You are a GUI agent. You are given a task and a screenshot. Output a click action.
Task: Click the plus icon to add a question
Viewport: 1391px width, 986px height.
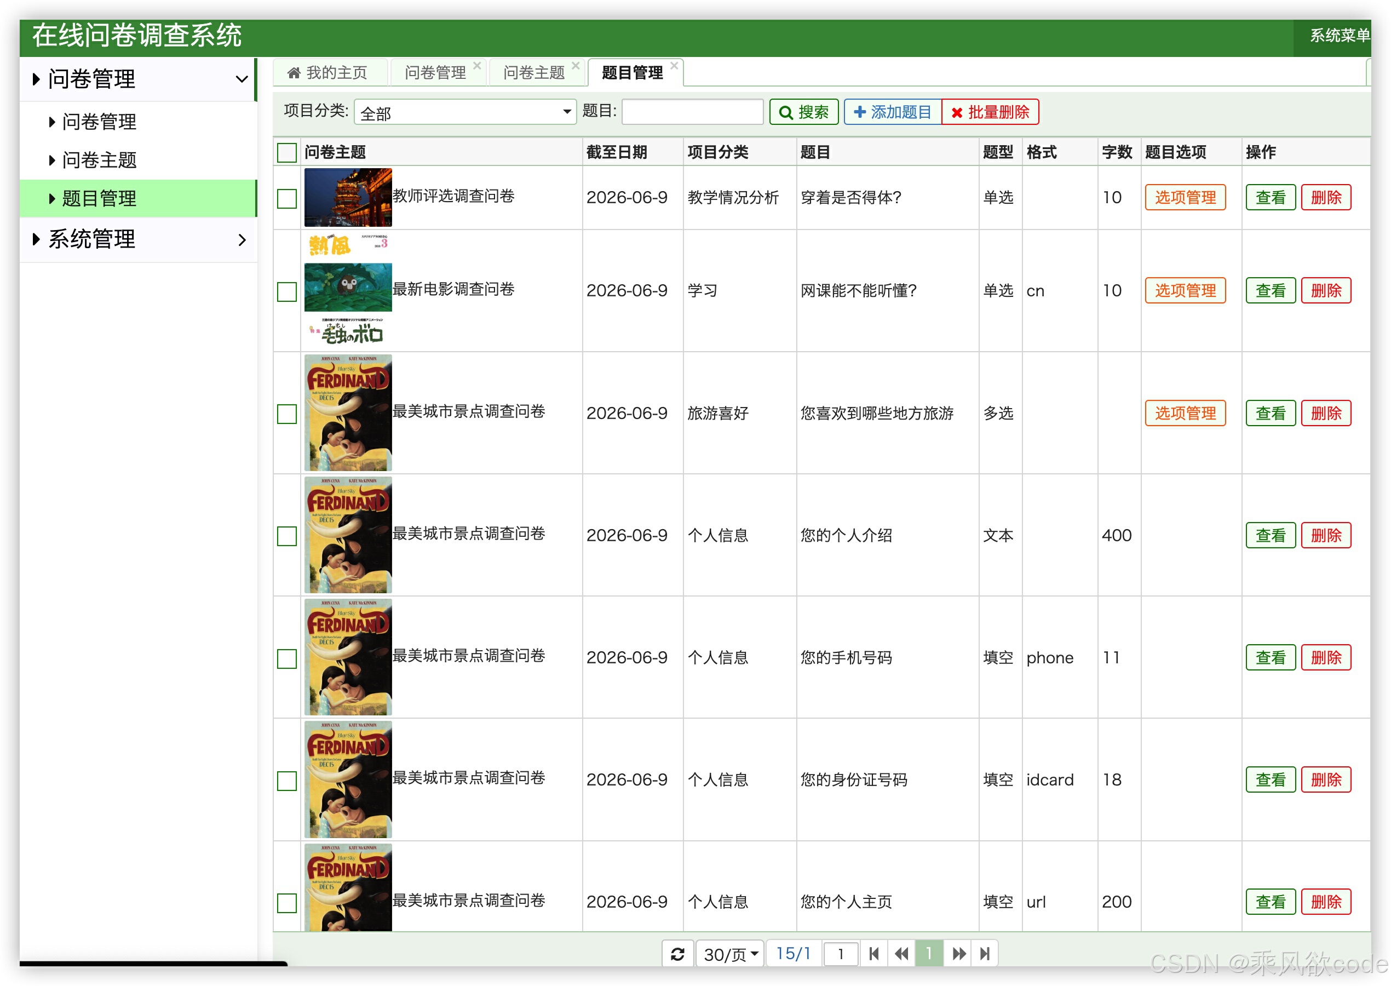pos(860,111)
